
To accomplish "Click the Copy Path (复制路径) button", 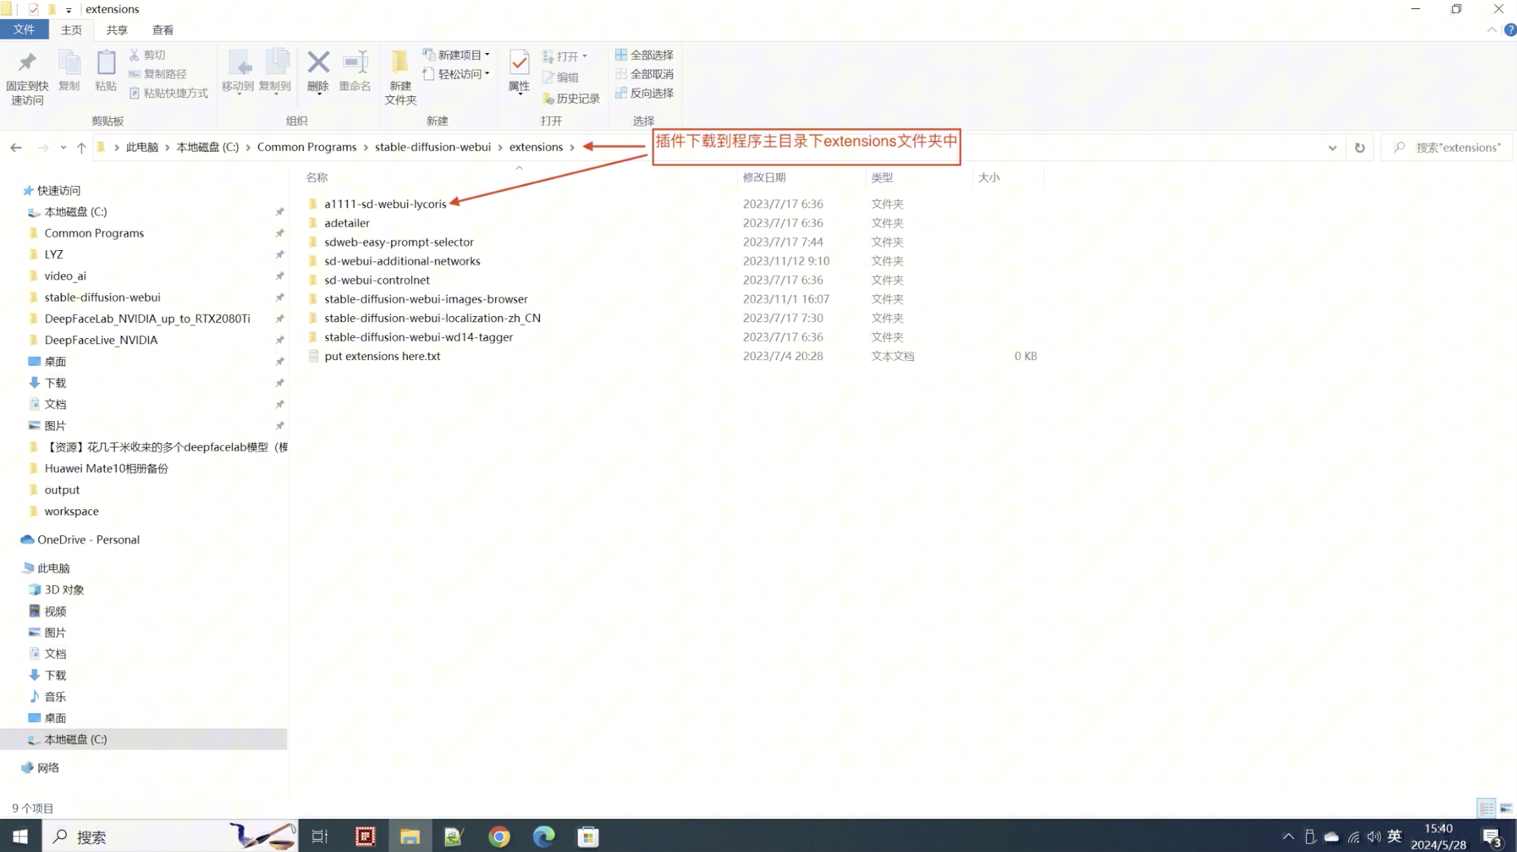I will click(158, 74).
